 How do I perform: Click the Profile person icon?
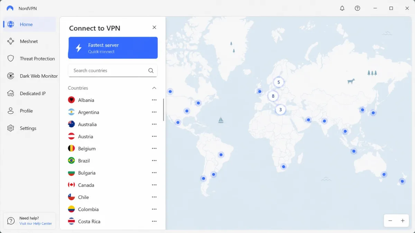coord(11,111)
